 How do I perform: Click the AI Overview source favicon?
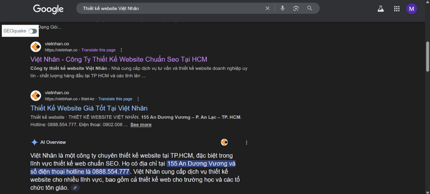click(x=224, y=142)
